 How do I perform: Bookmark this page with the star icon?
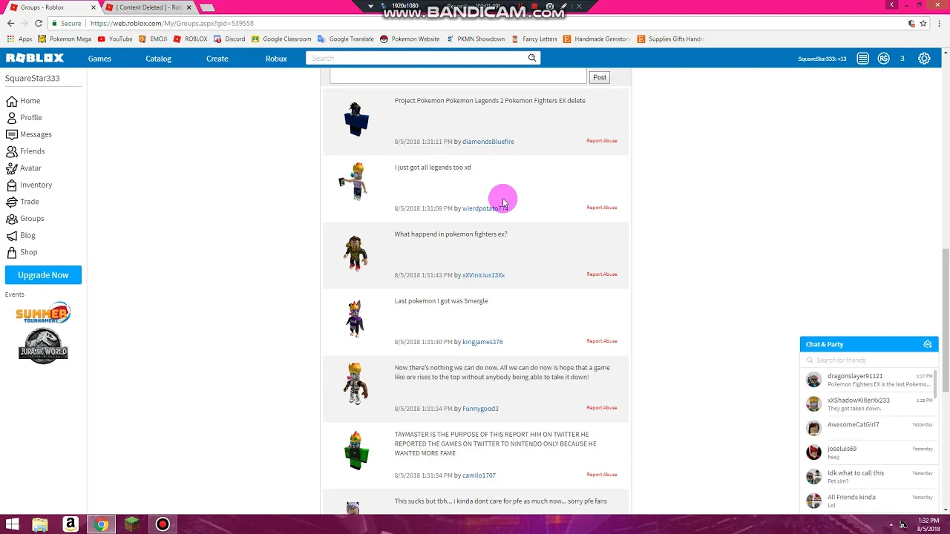(x=923, y=24)
